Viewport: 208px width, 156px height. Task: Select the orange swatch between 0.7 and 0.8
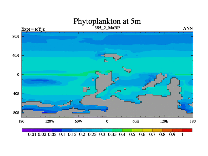[x=157, y=130]
